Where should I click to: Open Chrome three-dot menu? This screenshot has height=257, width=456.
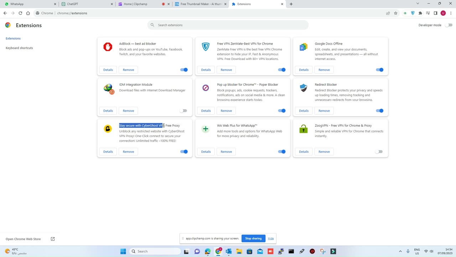tap(451, 13)
